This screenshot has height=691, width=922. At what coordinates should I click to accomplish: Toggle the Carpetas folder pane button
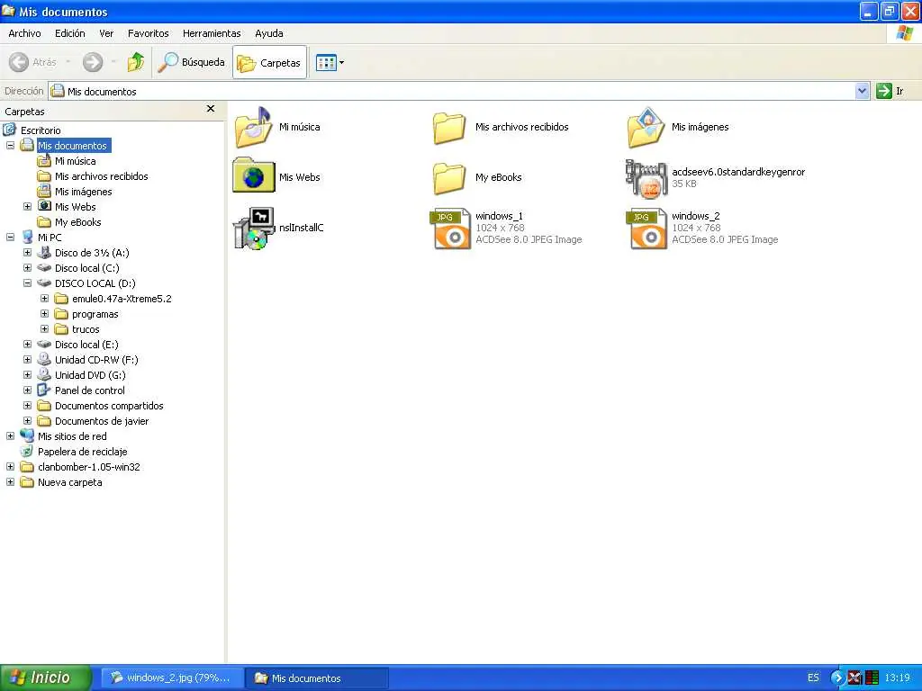[269, 62]
